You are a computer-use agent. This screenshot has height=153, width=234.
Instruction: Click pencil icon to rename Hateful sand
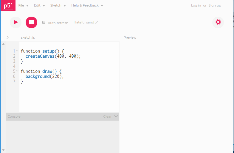click(97, 23)
